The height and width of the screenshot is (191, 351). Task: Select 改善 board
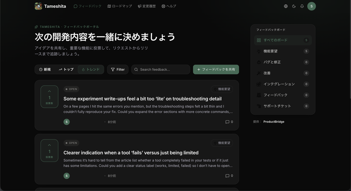tap(283, 73)
